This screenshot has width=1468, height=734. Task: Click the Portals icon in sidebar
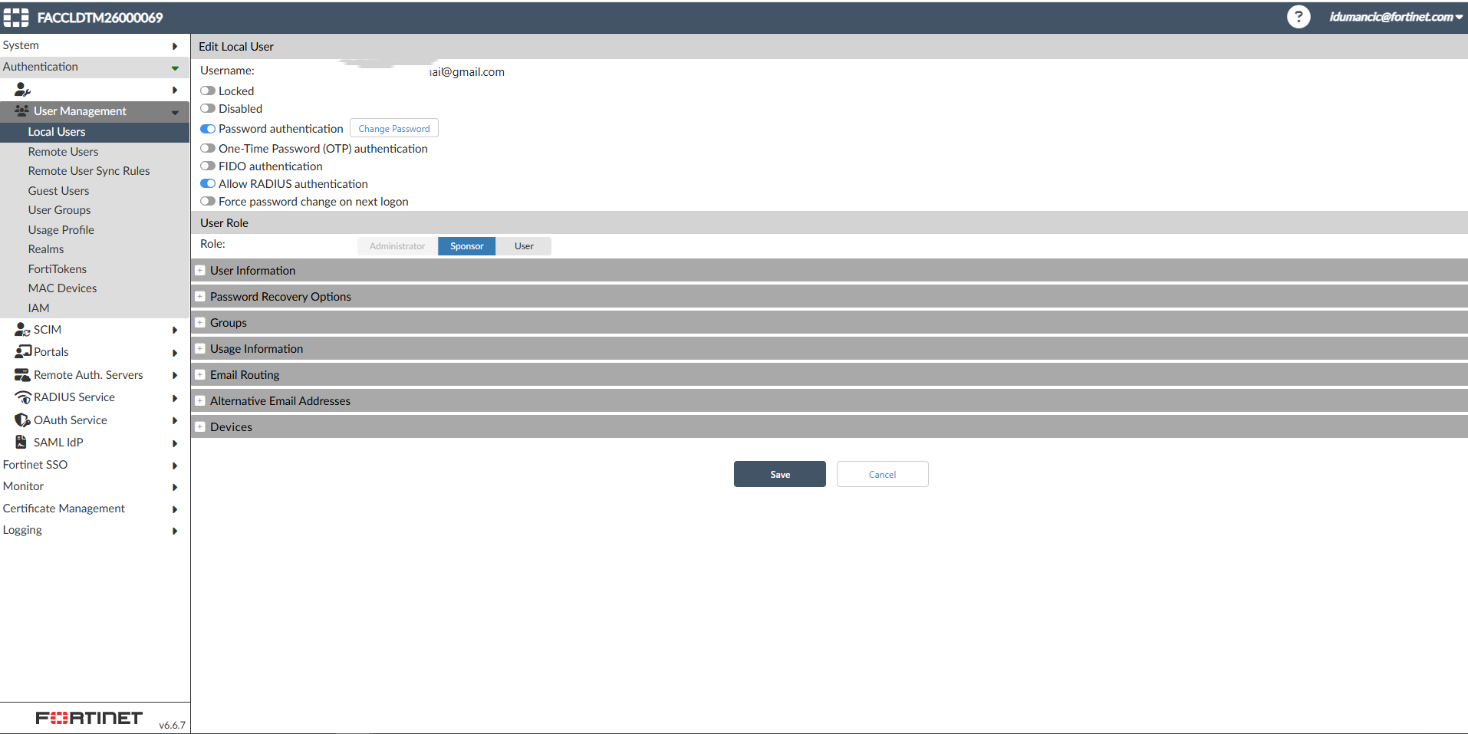tap(23, 352)
